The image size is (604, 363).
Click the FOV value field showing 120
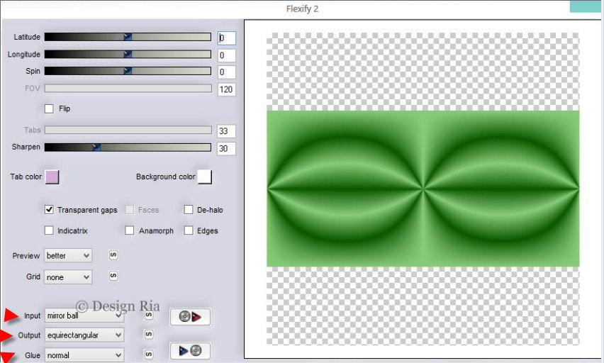tap(227, 89)
